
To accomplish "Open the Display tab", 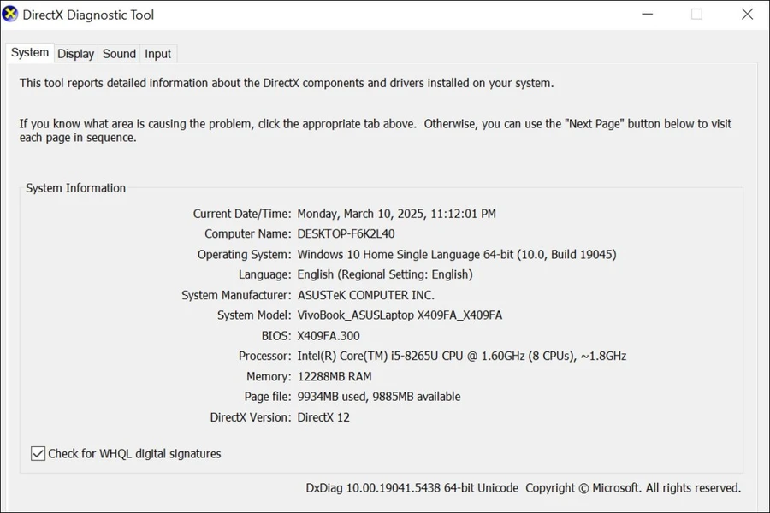I will [75, 54].
